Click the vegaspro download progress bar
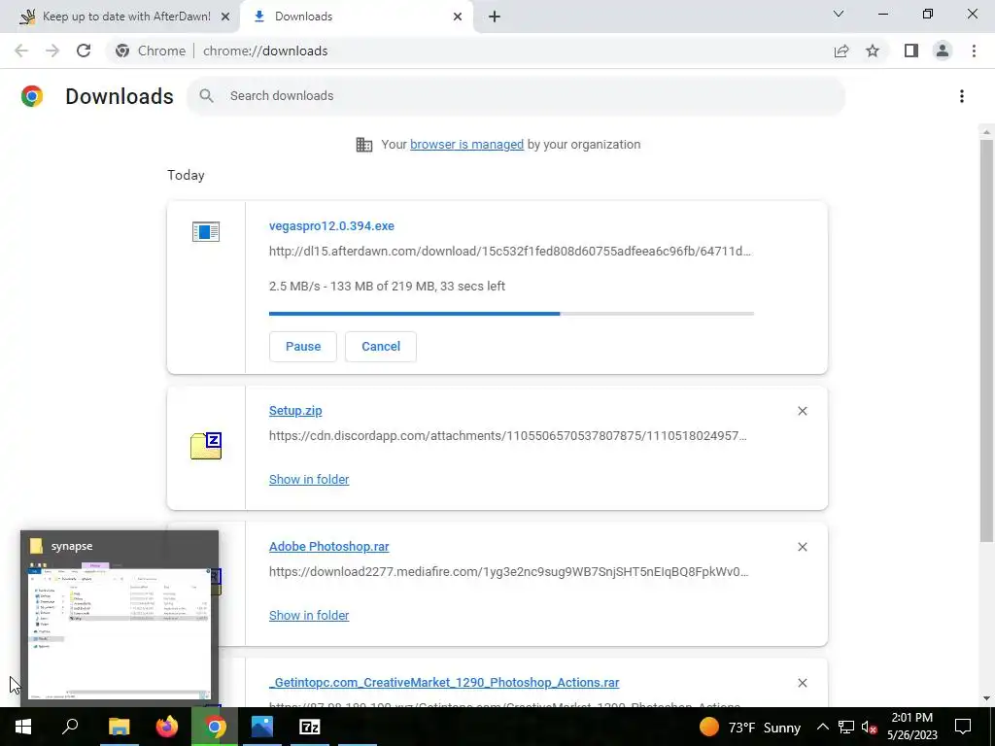Image resolution: width=995 pixels, height=746 pixels. pos(511,314)
